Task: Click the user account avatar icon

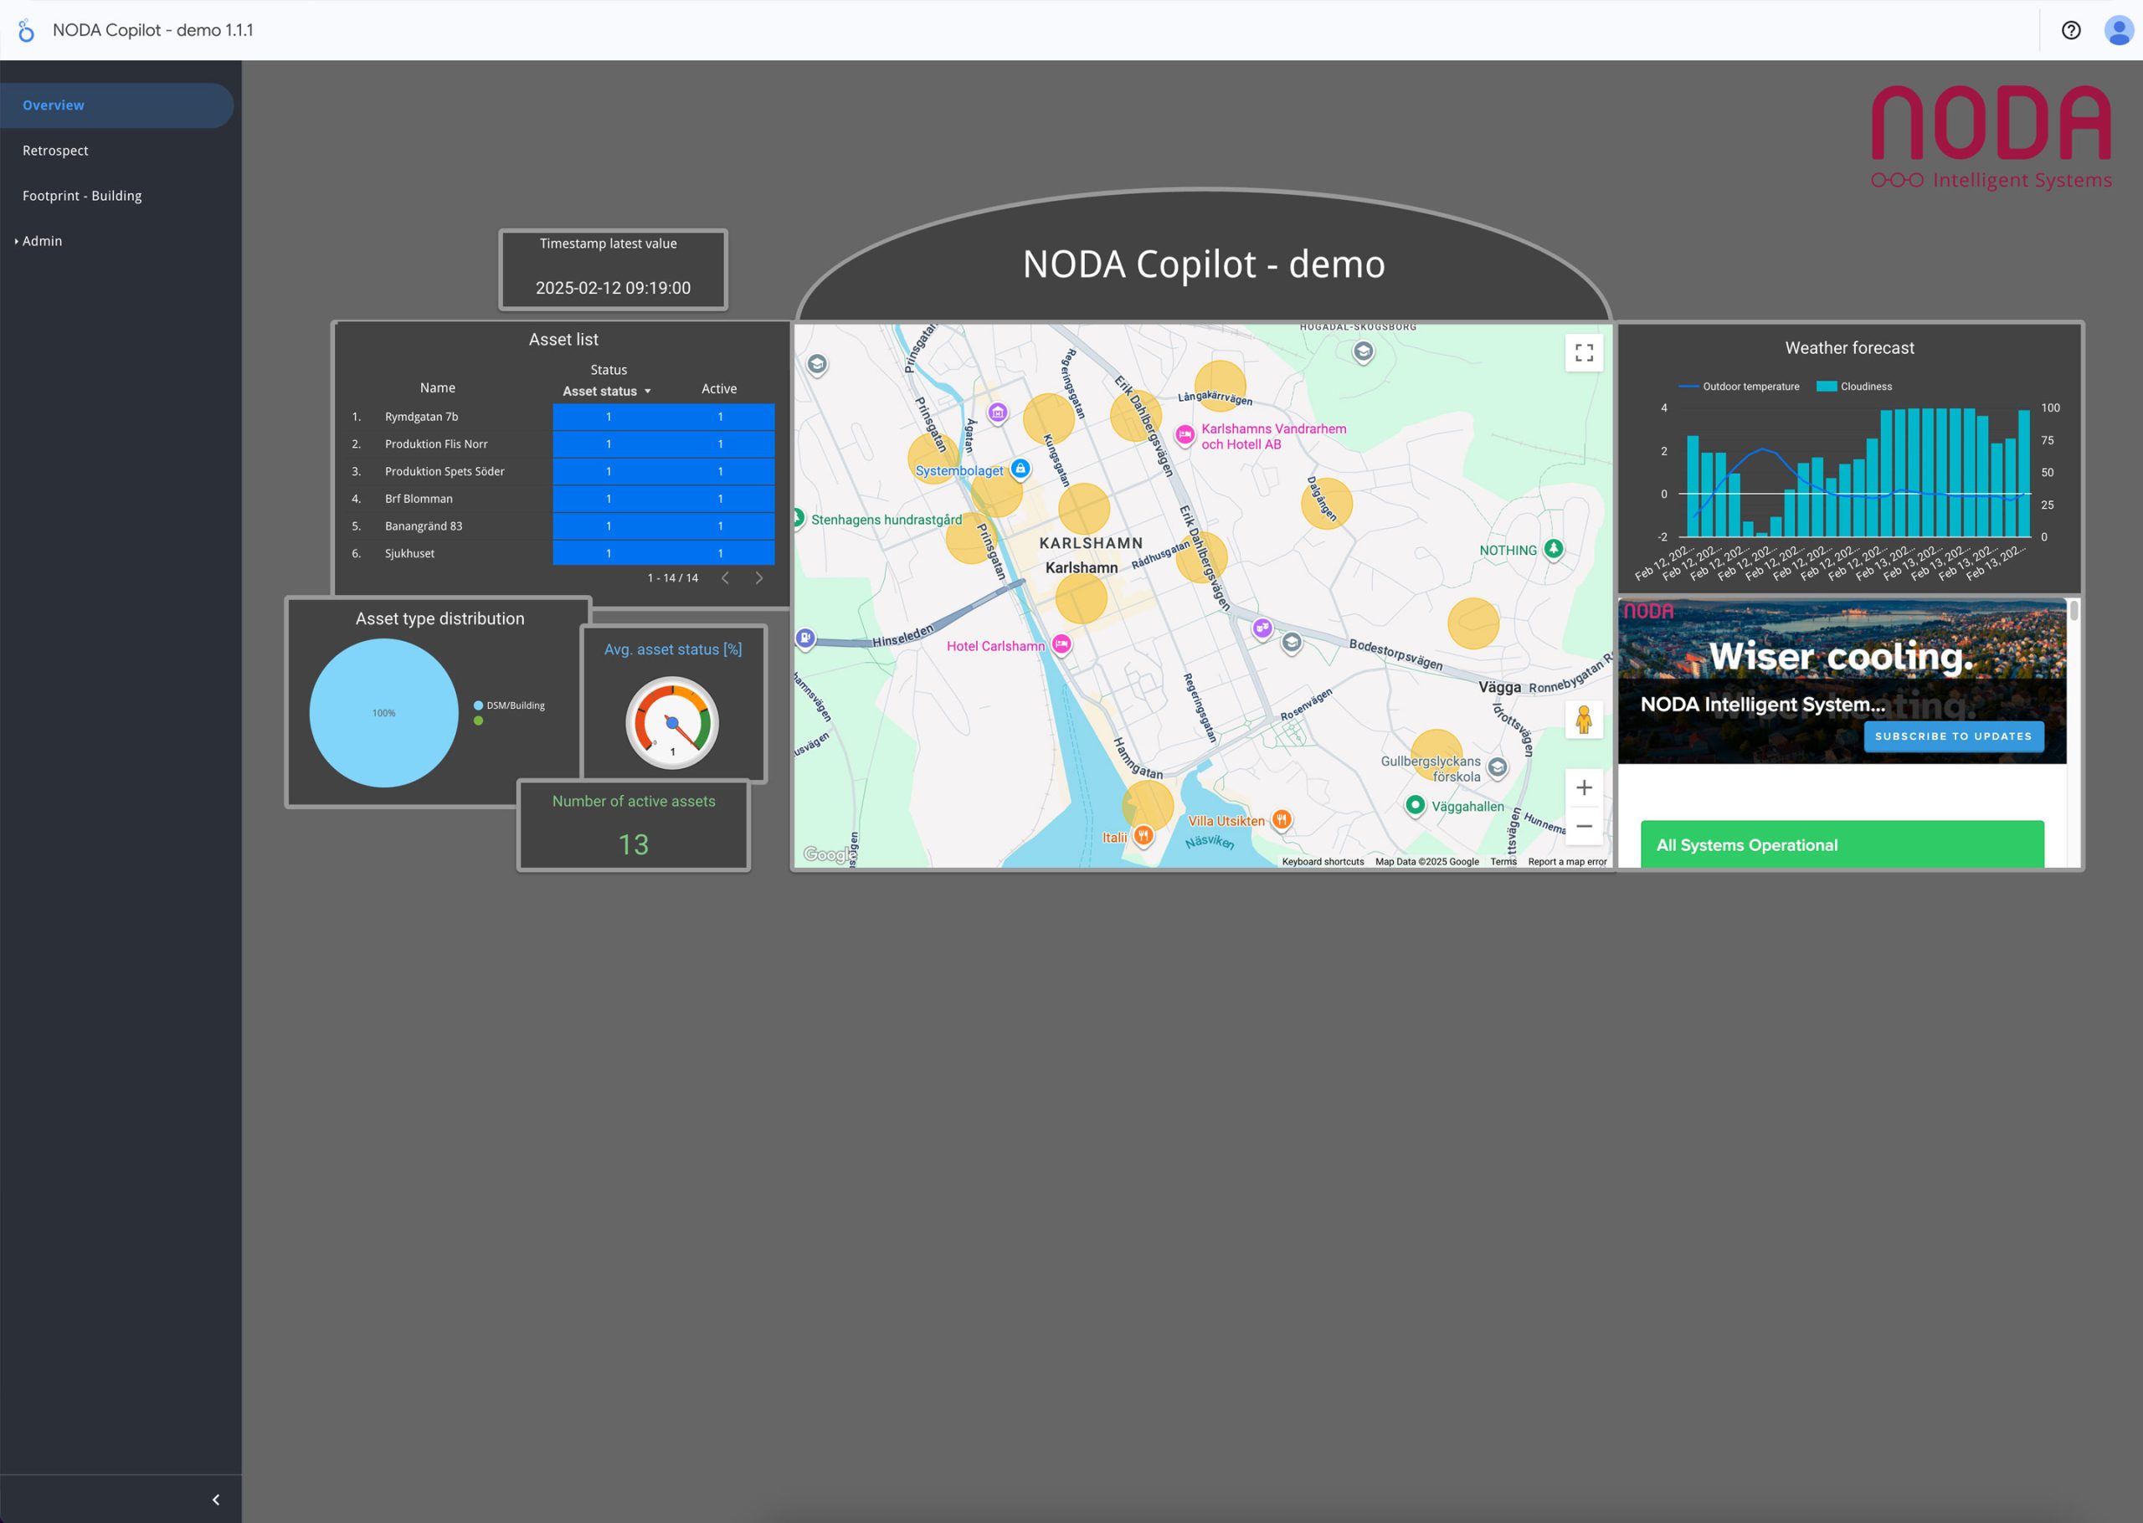Action: tap(2119, 30)
